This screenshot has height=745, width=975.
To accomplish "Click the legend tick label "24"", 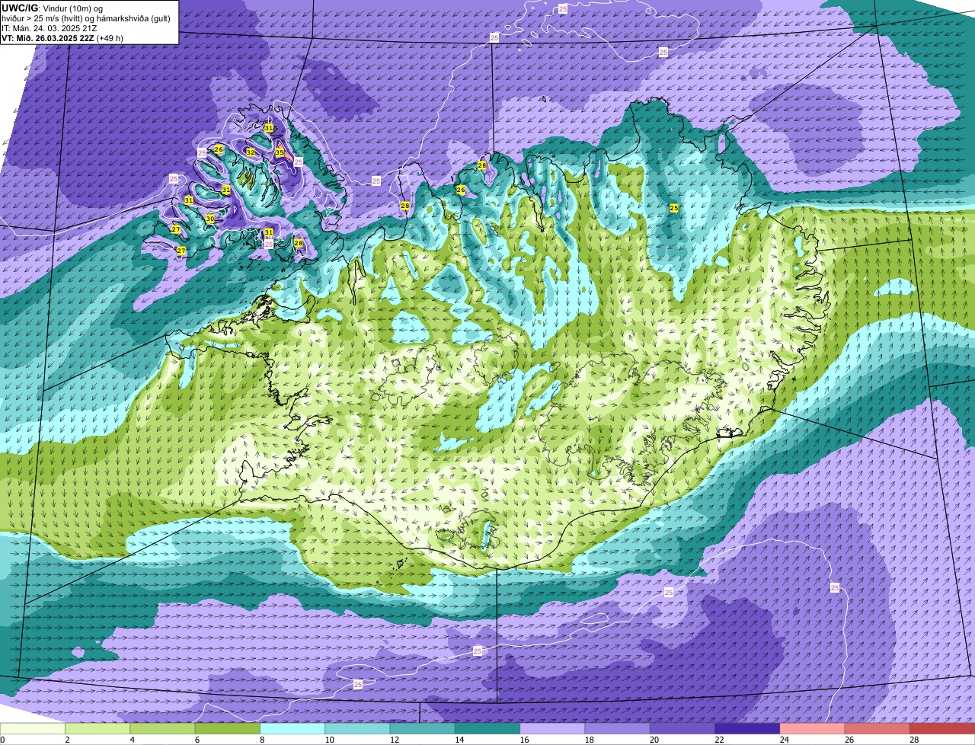I will [x=785, y=740].
